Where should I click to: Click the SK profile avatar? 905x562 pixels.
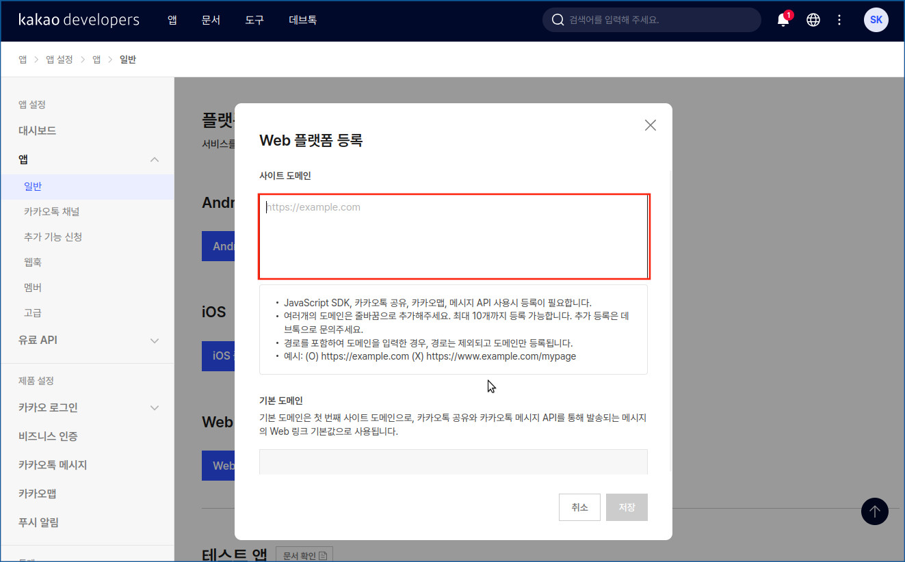click(x=876, y=20)
